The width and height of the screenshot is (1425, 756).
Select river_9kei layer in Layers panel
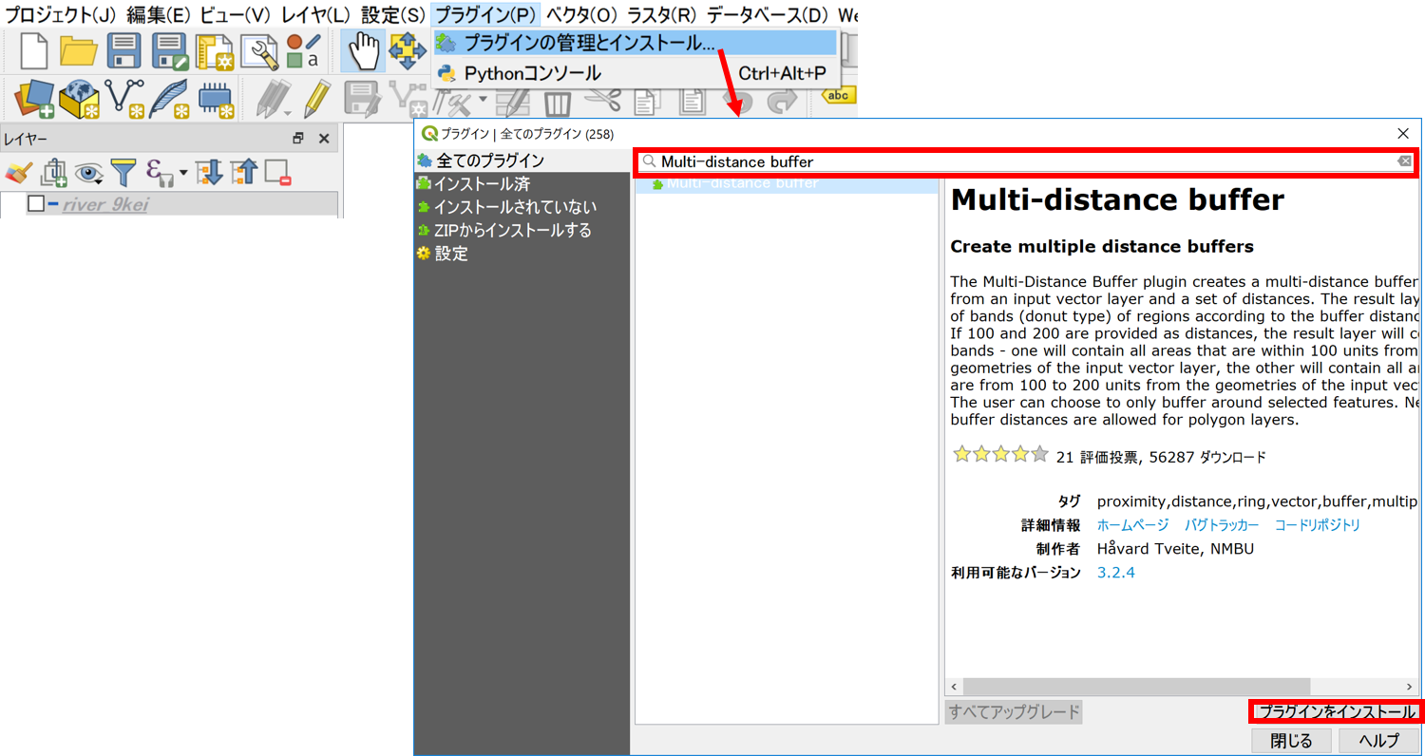pyautogui.click(x=105, y=204)
